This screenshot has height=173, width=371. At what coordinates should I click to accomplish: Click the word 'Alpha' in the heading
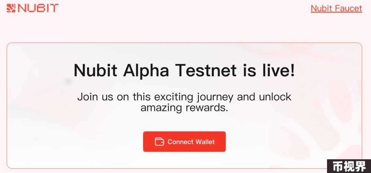(x=146, y=70)
